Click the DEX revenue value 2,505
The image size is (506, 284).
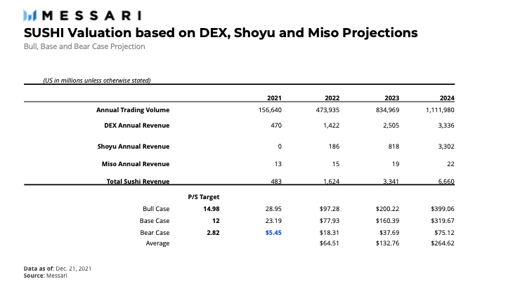click(x=391, y=126)
